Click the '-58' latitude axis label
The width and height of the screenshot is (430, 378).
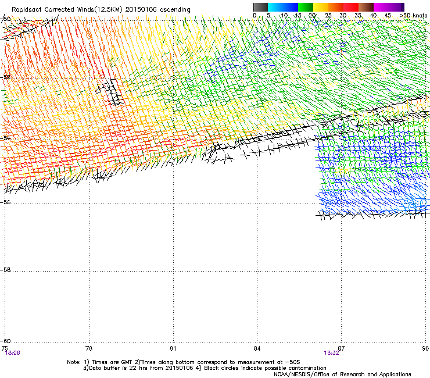click(x=5, y=270)
